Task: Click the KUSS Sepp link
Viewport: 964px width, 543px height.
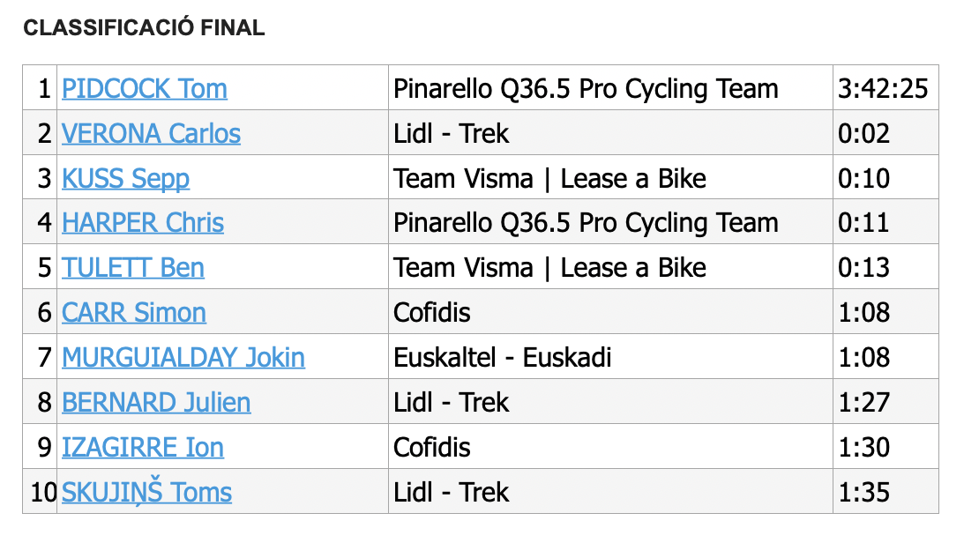Action: pyautogui.click(x=125, y=178)
